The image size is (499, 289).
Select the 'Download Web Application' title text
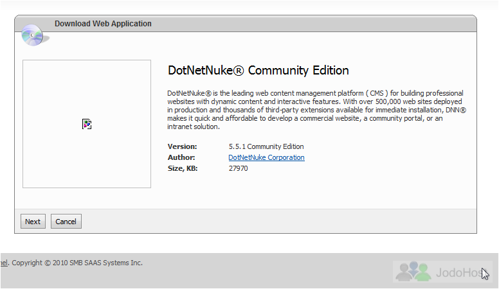coord(103,24)
